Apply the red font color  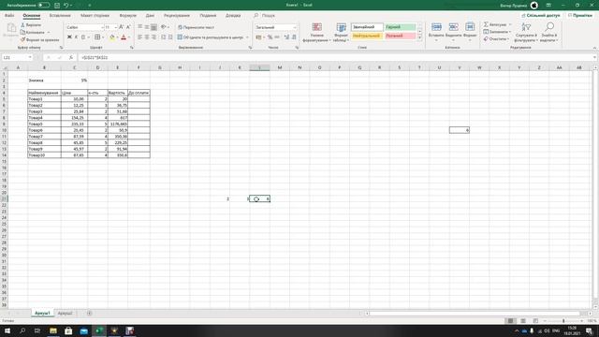click(x=124, y=37)
